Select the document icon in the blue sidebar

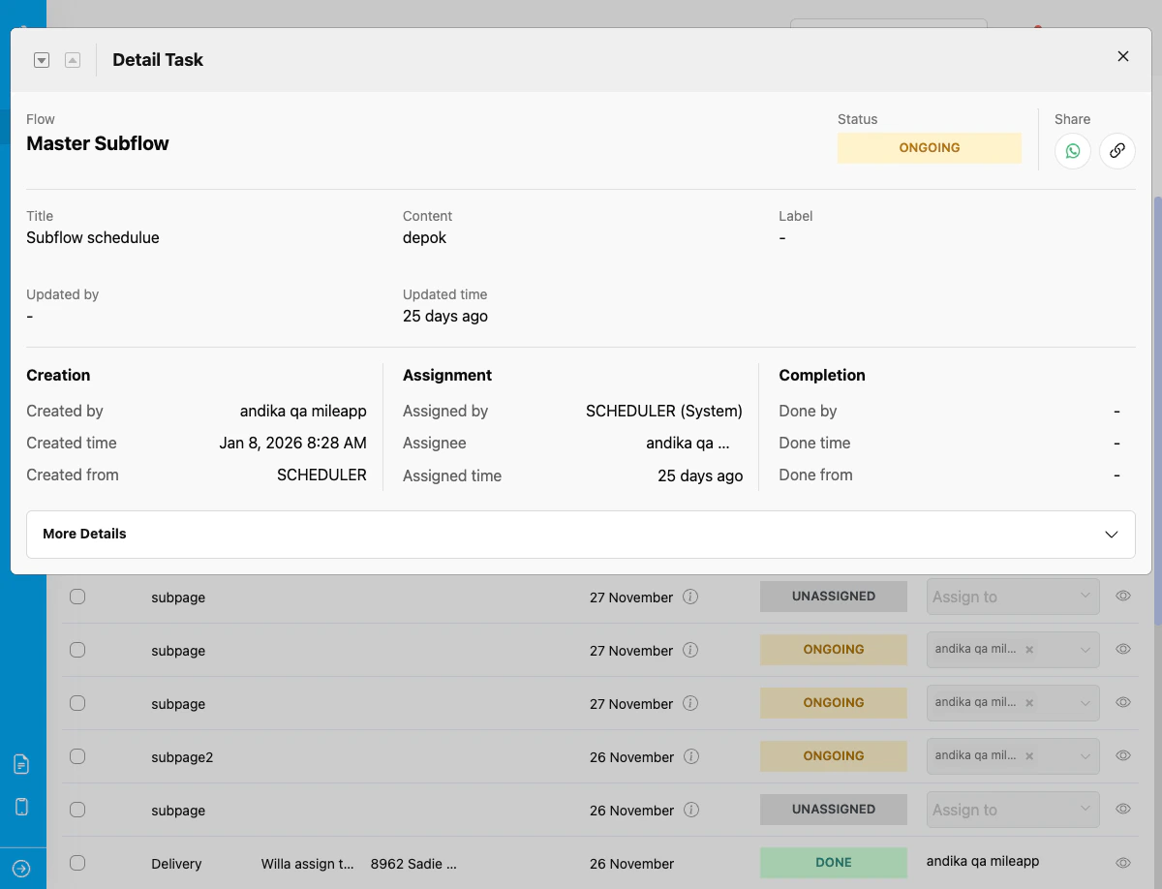(22, 763)
